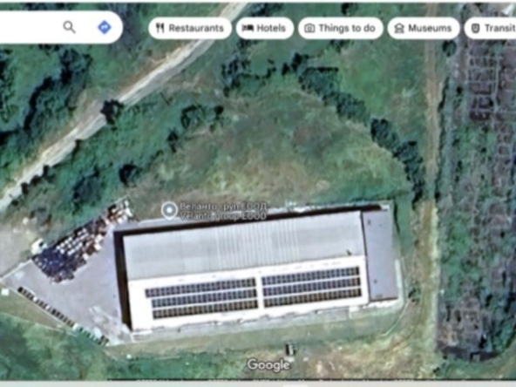This screenshot has width=516, height=387.
Task: Open directions with the blue arrow icon
Action: pos(105,27)
